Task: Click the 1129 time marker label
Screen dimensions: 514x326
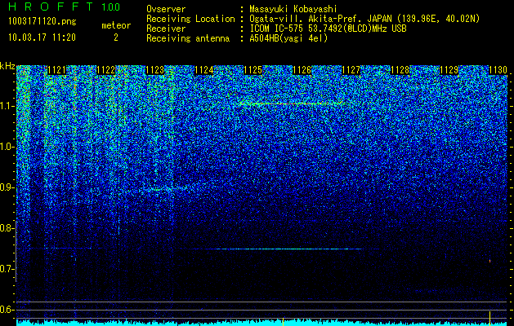Action: point(449,70)
